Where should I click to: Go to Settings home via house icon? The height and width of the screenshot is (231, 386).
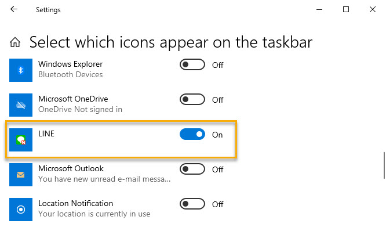(15, 42)
